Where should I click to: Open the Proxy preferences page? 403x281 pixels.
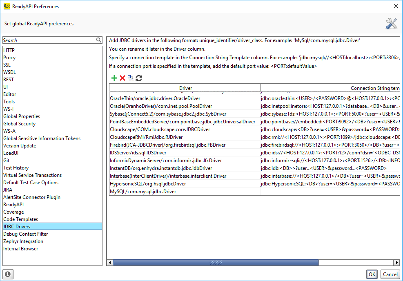click(x=52, y=58)
